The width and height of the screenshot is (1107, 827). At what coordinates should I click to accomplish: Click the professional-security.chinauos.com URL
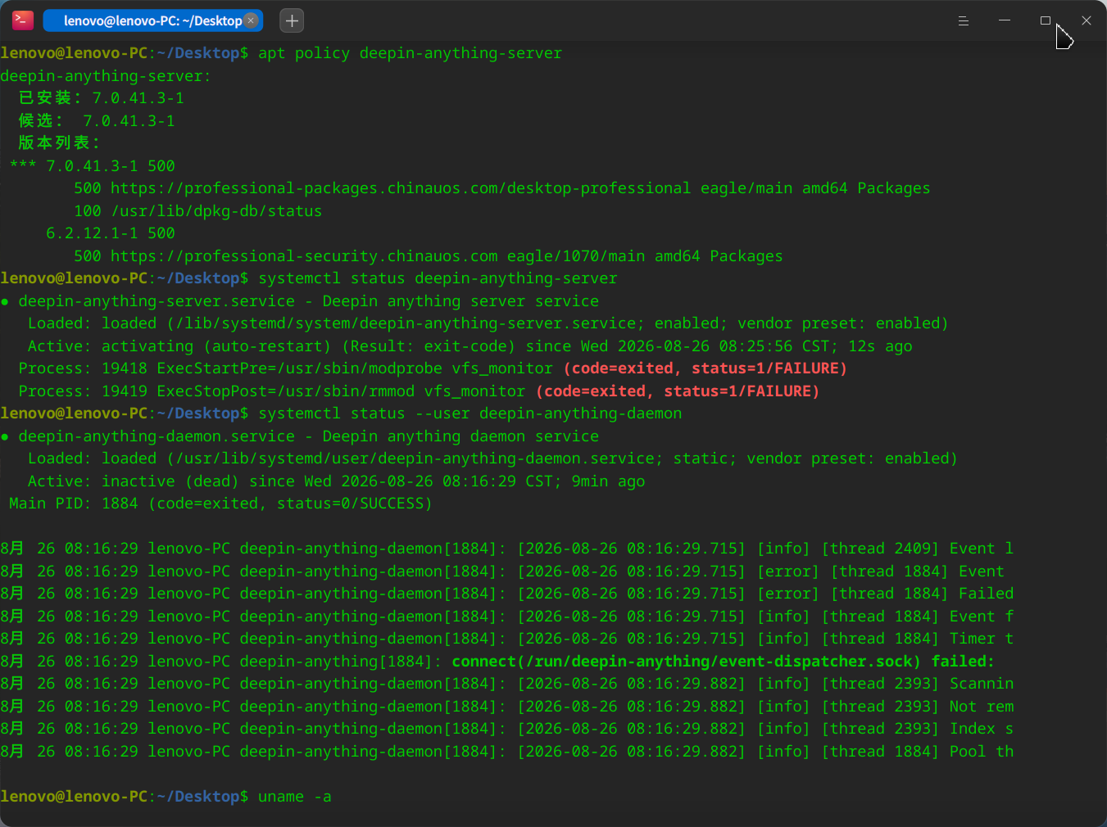coord(304,256)
